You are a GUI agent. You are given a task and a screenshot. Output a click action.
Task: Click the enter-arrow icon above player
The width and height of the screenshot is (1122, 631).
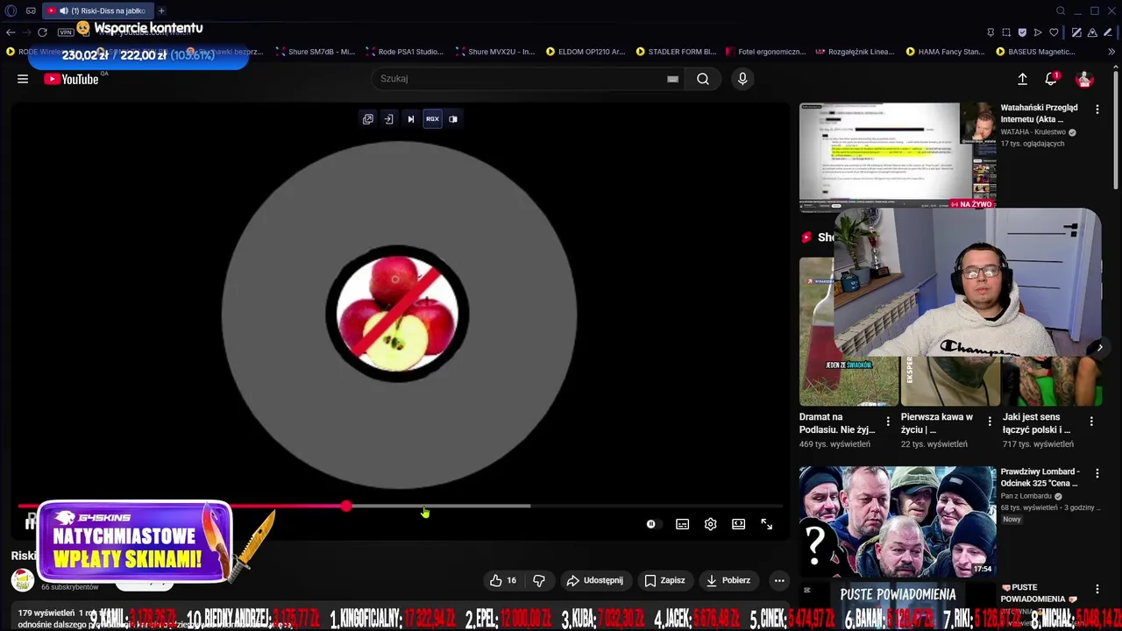pyautogui.click(x=389, y=119)
